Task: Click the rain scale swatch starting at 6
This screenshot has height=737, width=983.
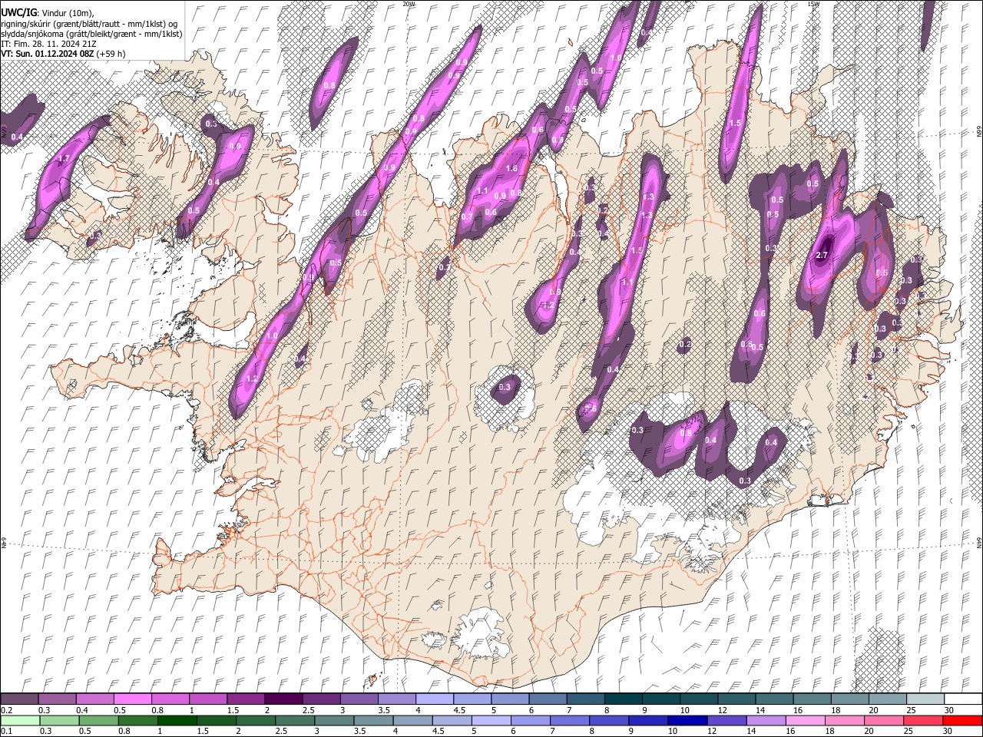Action: (529, 720)
